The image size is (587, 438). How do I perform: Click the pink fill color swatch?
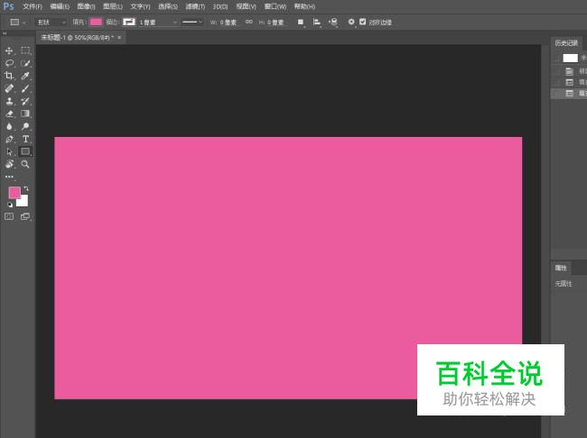pyautogui.click(x=96, y=22)
